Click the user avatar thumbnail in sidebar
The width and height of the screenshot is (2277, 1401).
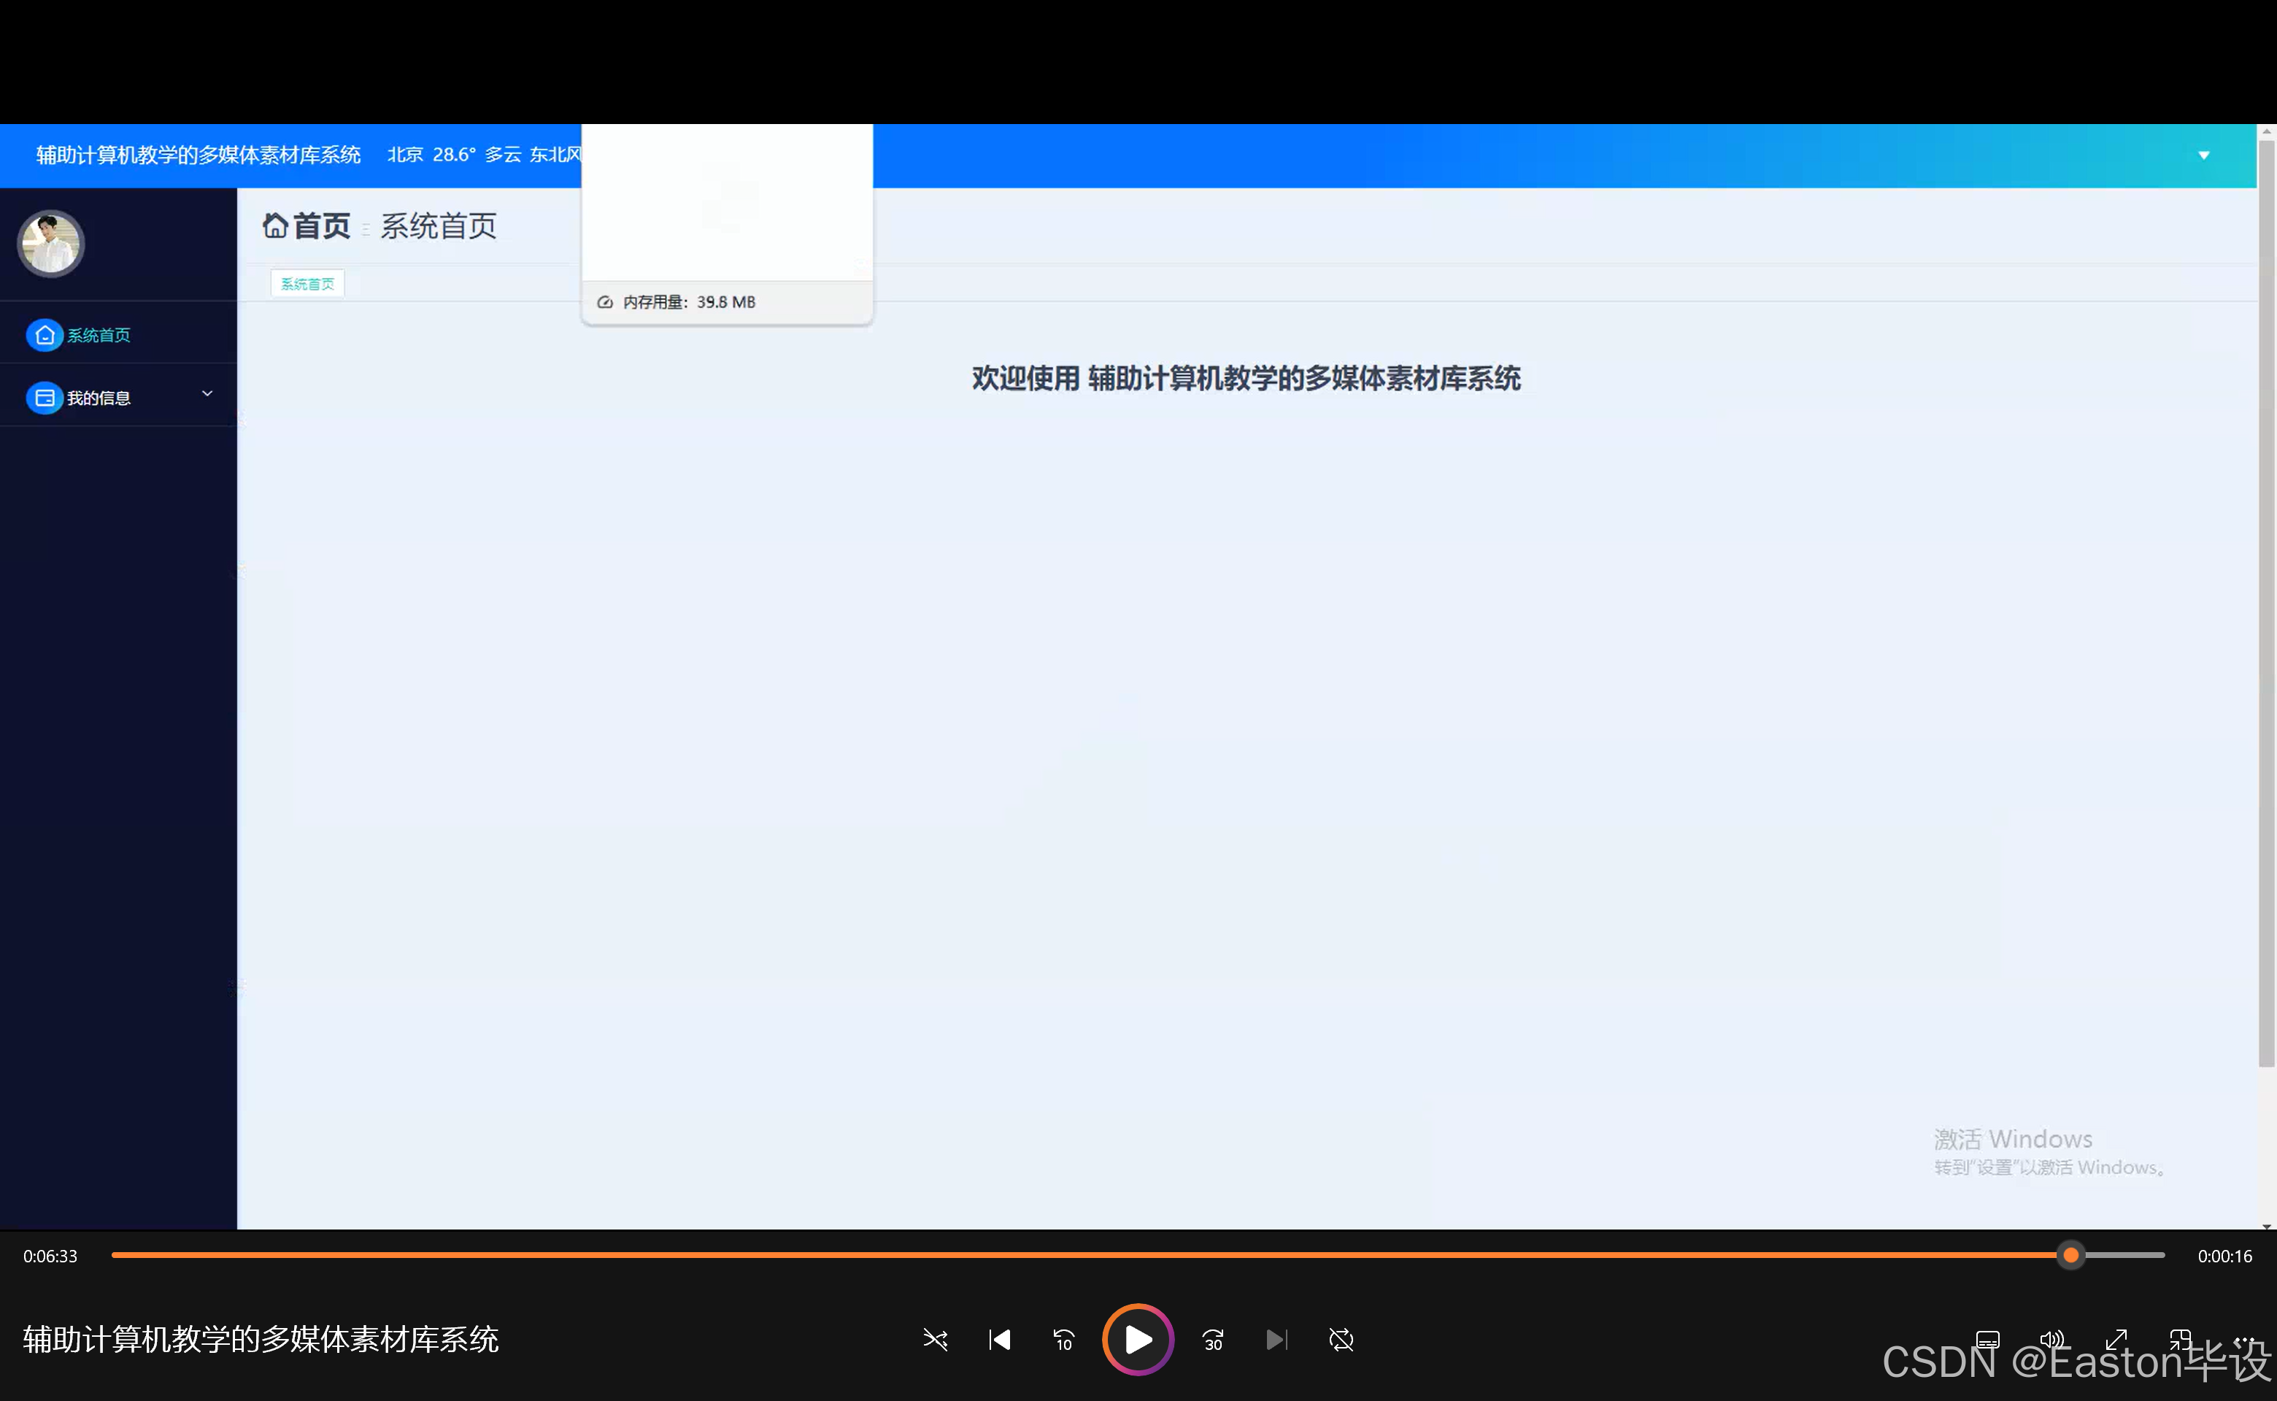(x=50, y=244)
